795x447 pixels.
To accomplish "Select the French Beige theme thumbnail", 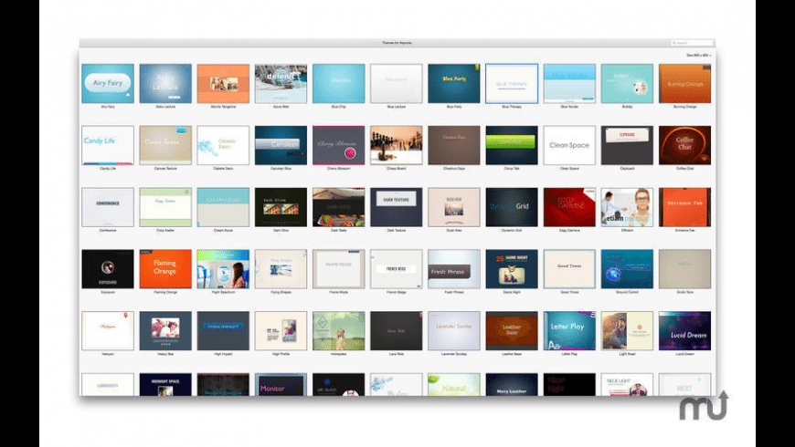I will tap(396, 269).
